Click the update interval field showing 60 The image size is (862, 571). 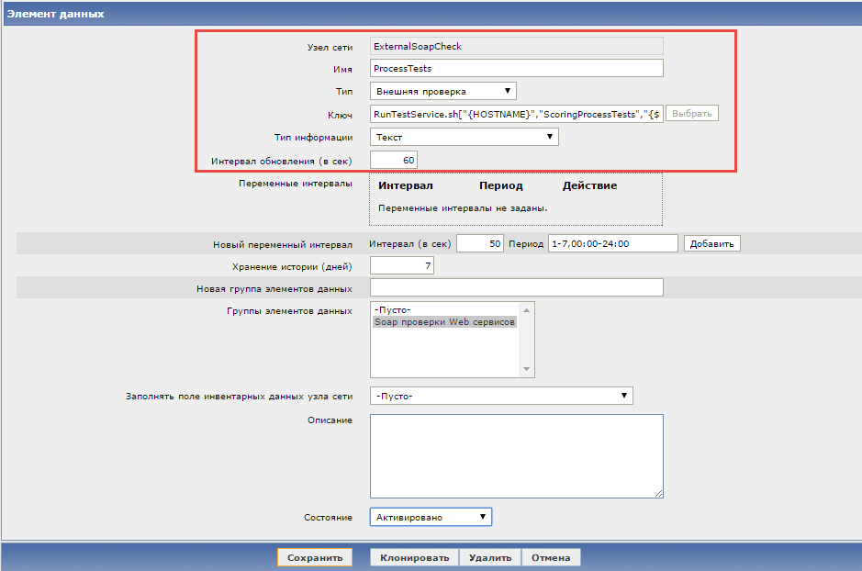click(x=393, y=159)
